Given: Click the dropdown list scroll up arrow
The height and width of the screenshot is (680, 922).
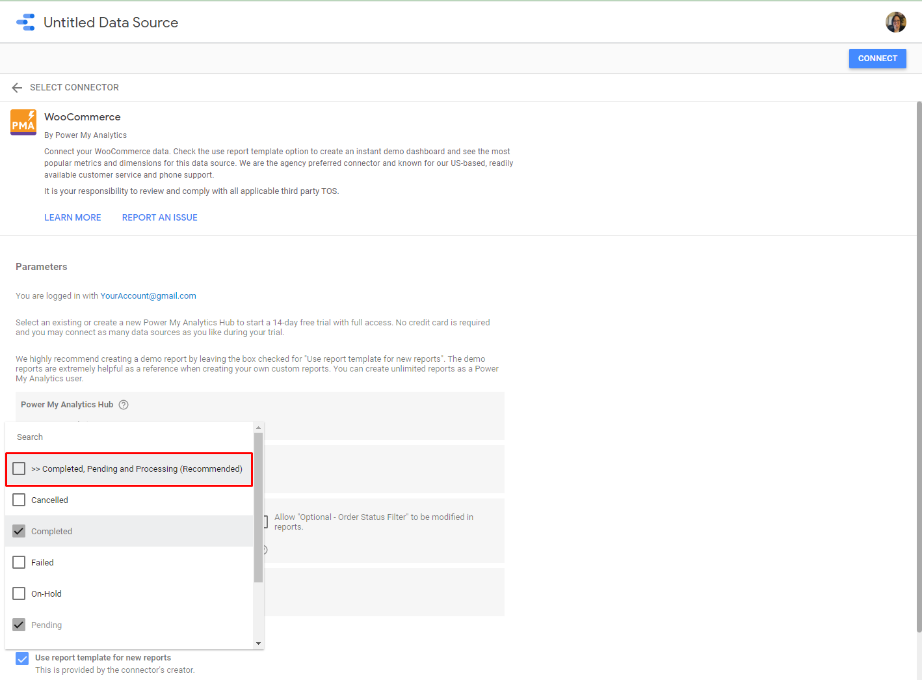Looking at the screenshot, I should (259, 428).
